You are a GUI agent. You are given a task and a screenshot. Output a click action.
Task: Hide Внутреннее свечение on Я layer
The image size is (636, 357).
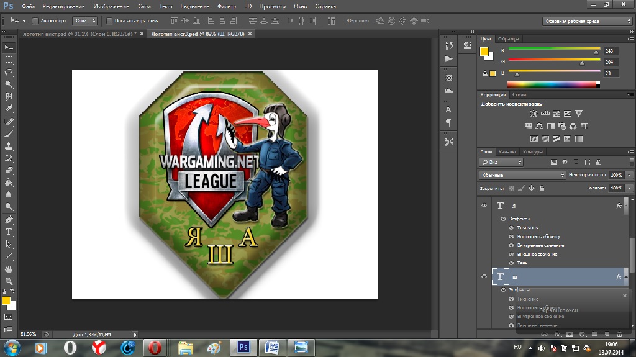point(511,245)
